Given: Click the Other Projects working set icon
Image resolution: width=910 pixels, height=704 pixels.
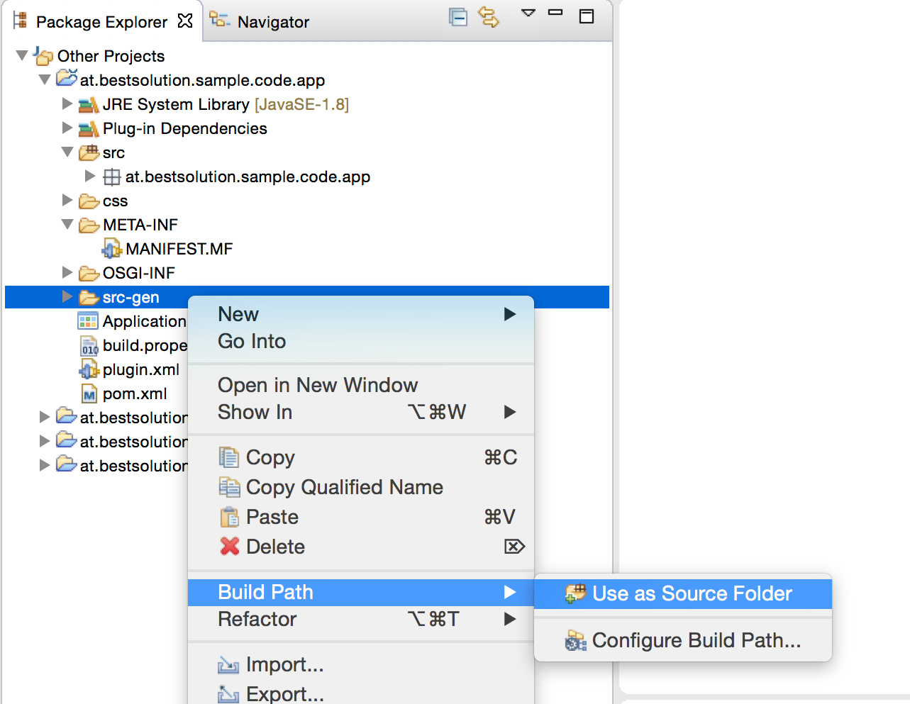Looking at the screenshot, I should (43, 56).
